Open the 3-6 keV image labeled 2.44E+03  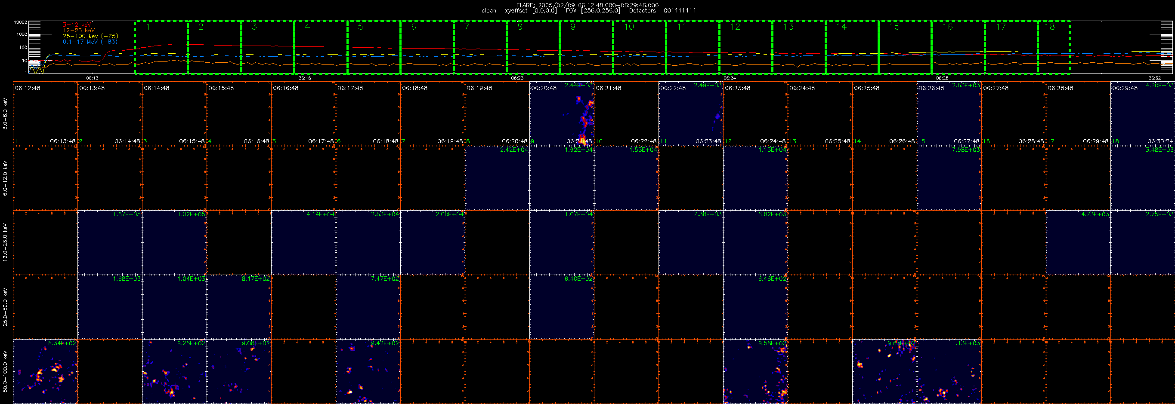click(x=562, y=114)
